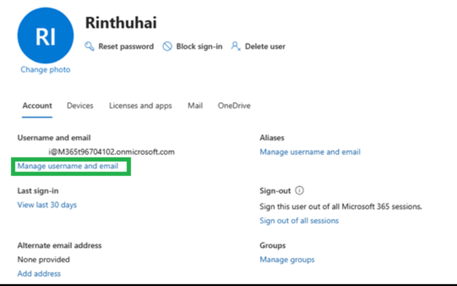Open the OneDrive tab

pos(234,105)
